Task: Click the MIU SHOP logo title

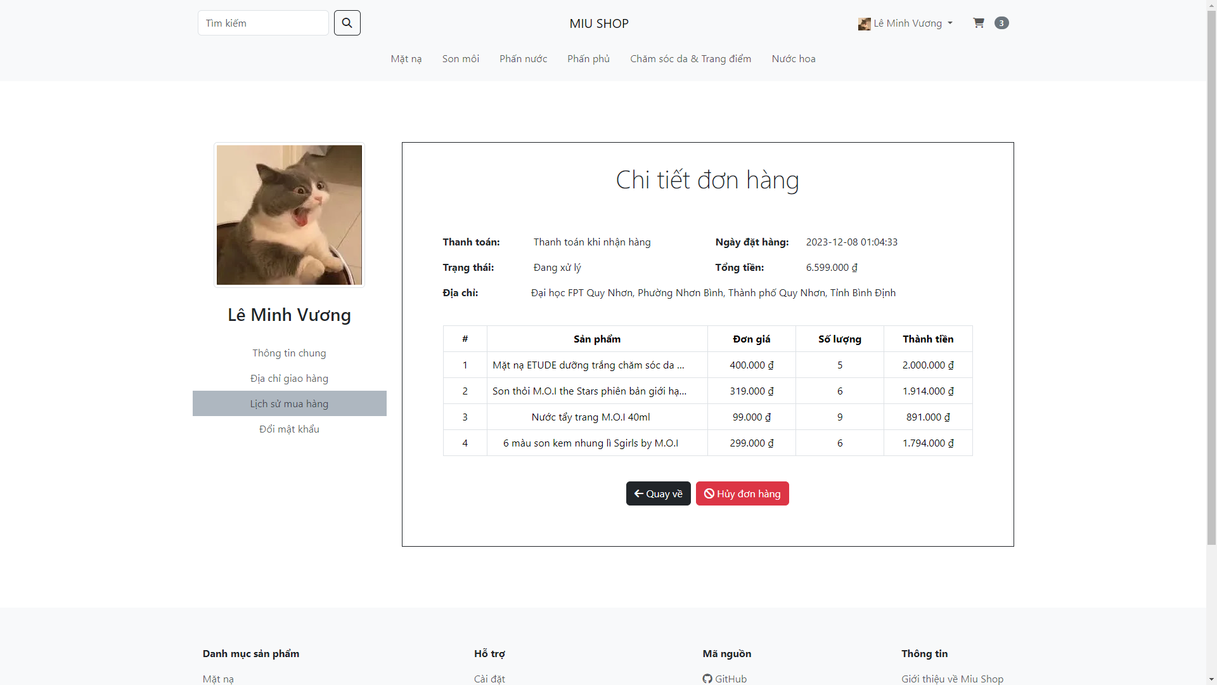Action: [598, 23]
